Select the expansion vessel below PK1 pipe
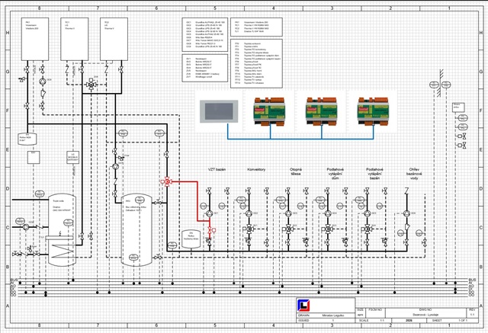The height and width of the screenshot is (333, 488). pos(27,139)
